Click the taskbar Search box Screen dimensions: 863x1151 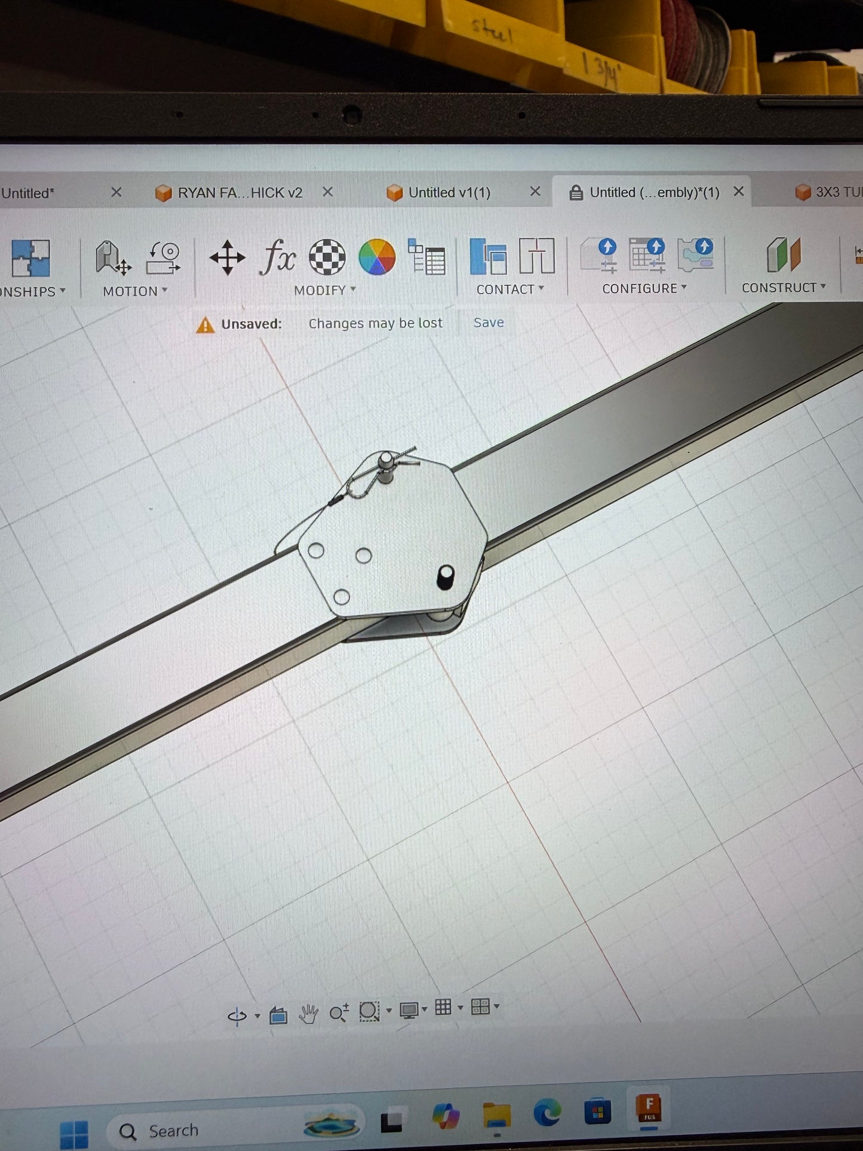(236, 1129)
